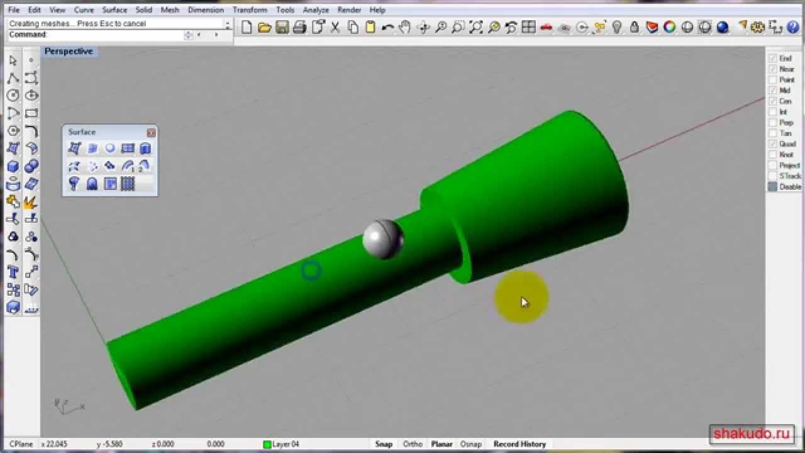Select the arrow pointer tool in sidebar

(13, 61)
